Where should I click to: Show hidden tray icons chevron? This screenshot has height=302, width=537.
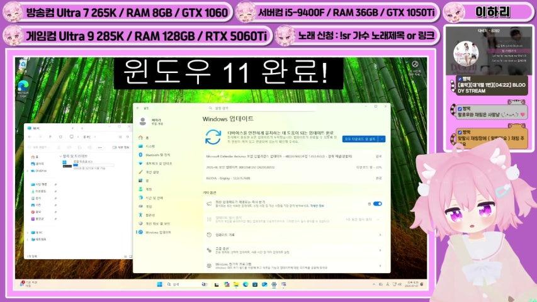tap(374, 284)
